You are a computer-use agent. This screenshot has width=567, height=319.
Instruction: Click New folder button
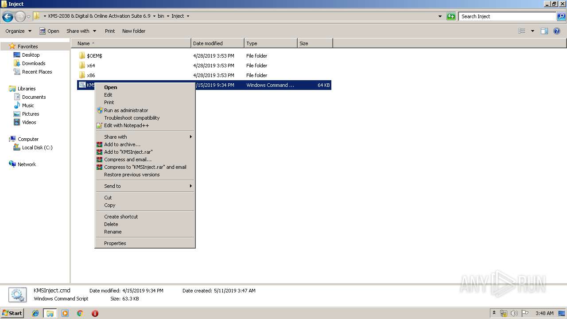[134, 31]
